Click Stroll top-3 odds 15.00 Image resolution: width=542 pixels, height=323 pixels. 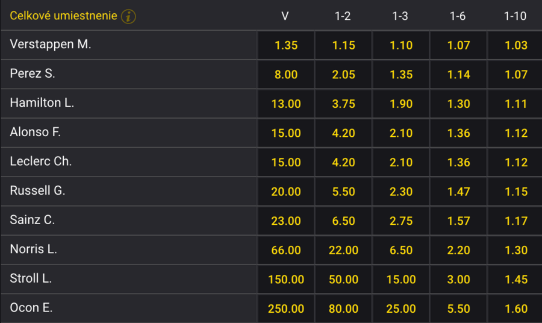(x=400, y=280)
